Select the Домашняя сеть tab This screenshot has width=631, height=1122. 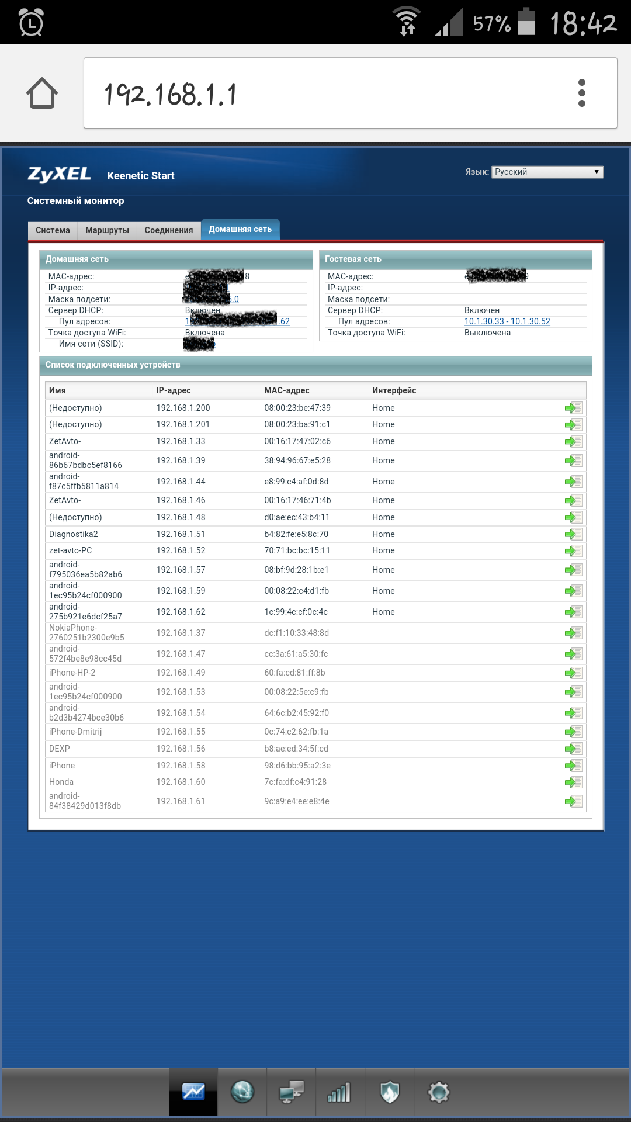coord(240,230)
